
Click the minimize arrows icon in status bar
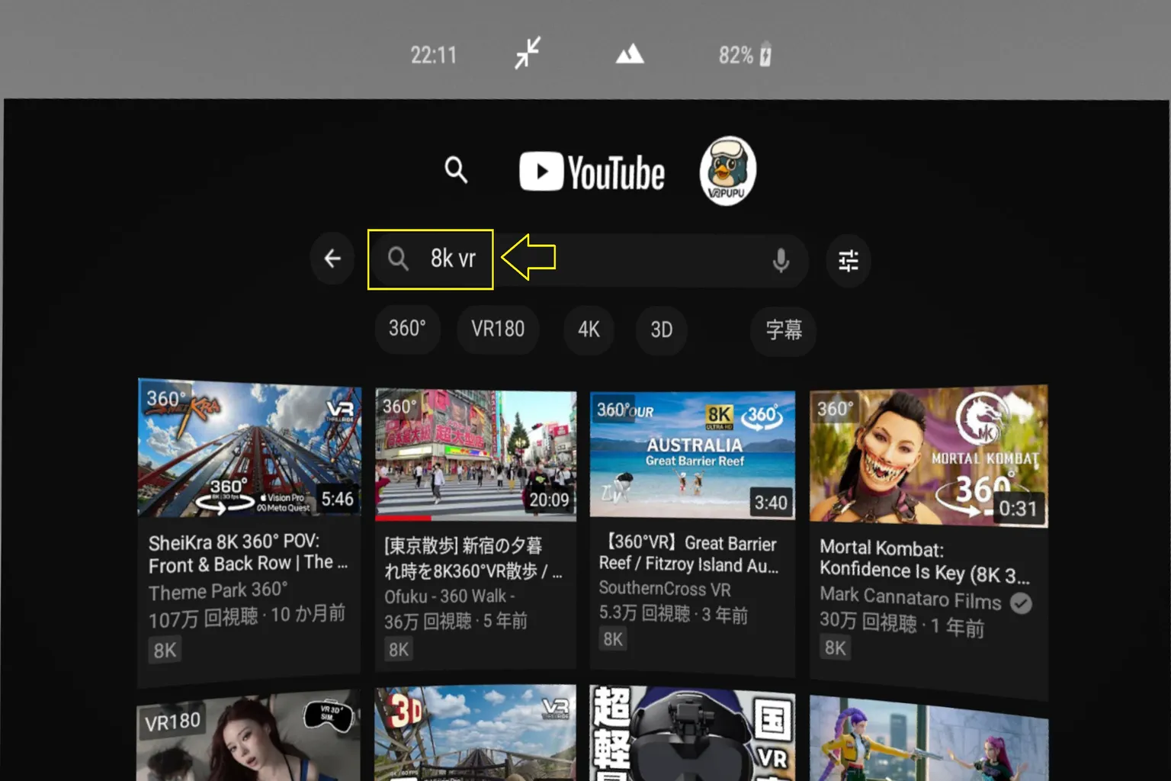coord(527,53)
